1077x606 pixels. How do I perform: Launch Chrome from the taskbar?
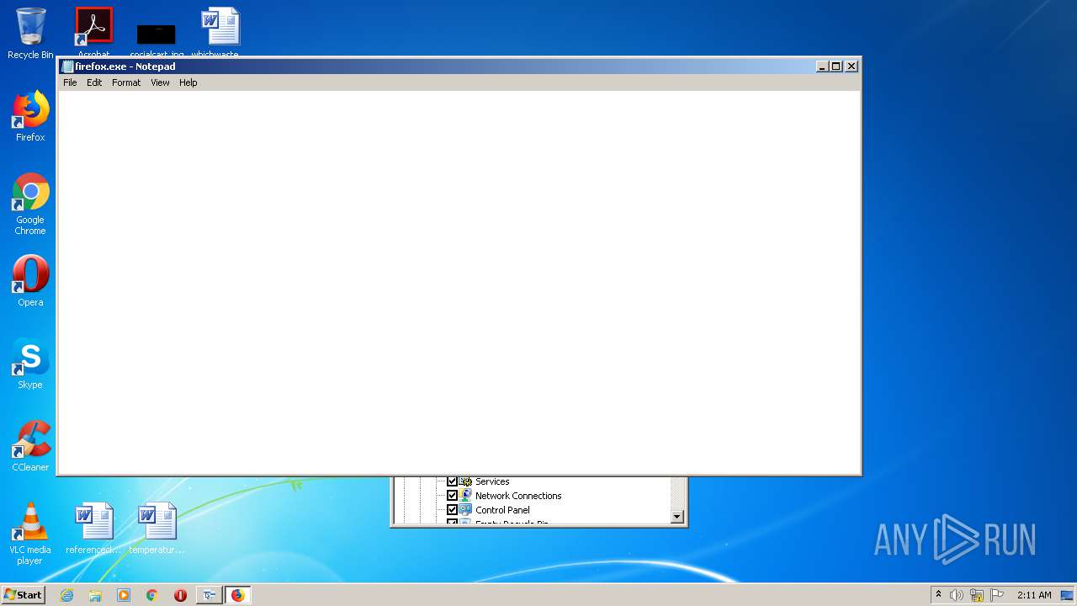coord(152,595)
